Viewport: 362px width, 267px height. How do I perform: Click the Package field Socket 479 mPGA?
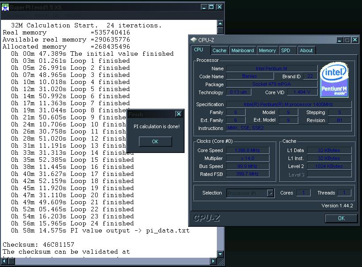point(272,84)
